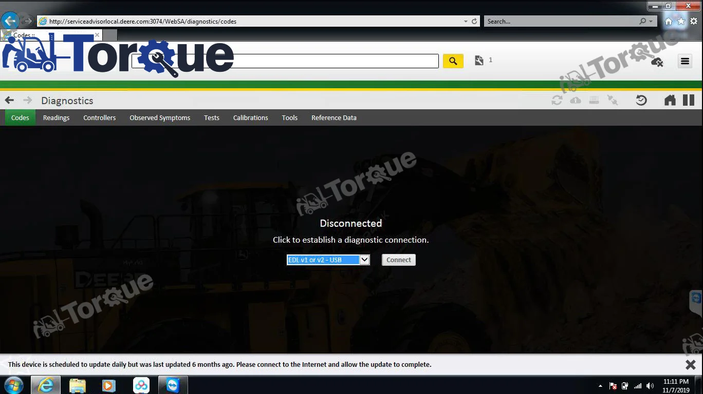Screen dimensions: 703x394
Task: Click the volume speaker tray icon
Action: (650, 386)
